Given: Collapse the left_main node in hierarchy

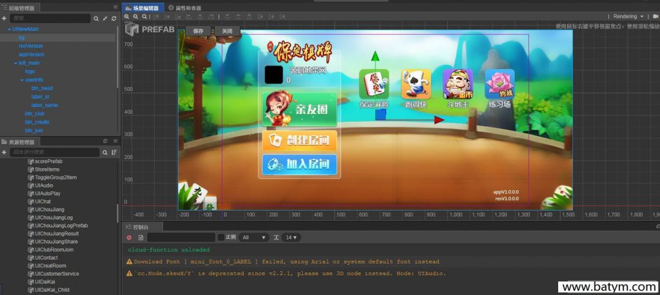Looking at the screenshot, I should tap(15, 63).
